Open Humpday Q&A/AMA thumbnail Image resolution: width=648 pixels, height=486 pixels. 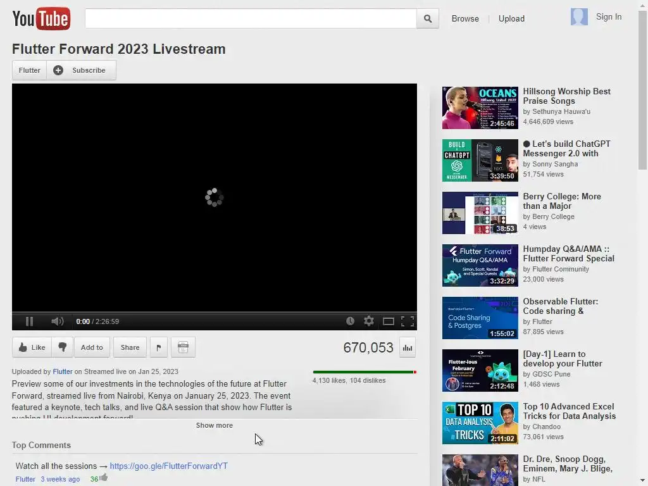(480, 265)
